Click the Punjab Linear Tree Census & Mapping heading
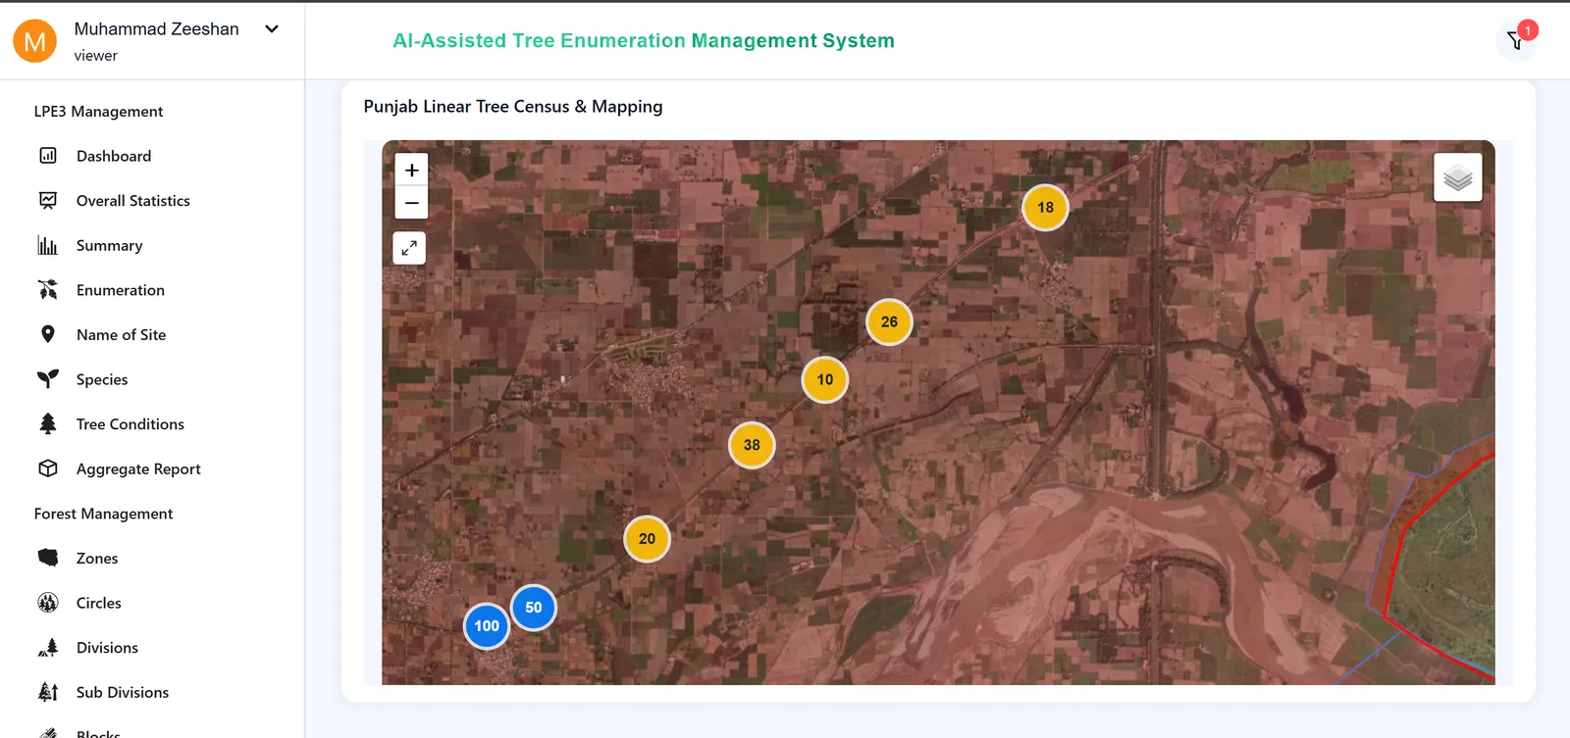Image resolution: width=1570 pixels, height=738 pixels. [x=513, y=107]
